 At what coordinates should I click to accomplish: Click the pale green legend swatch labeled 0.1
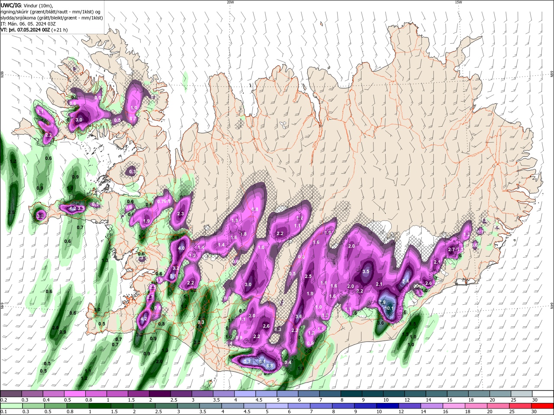point(11,406)
